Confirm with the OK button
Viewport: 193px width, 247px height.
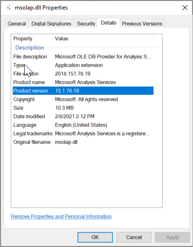[95, 237]
